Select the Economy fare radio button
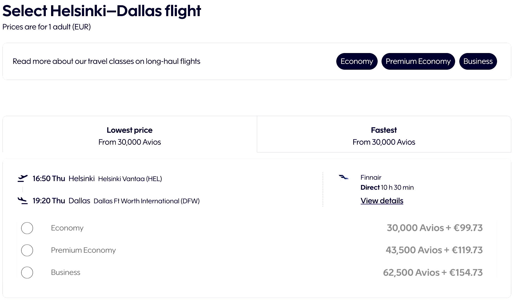514x301 pixels. tap(27, 228)
